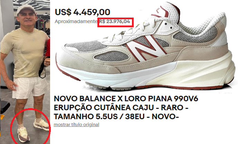
Task: Click the 'Aproximadamente' label
Action: click(x=77, y=21)
